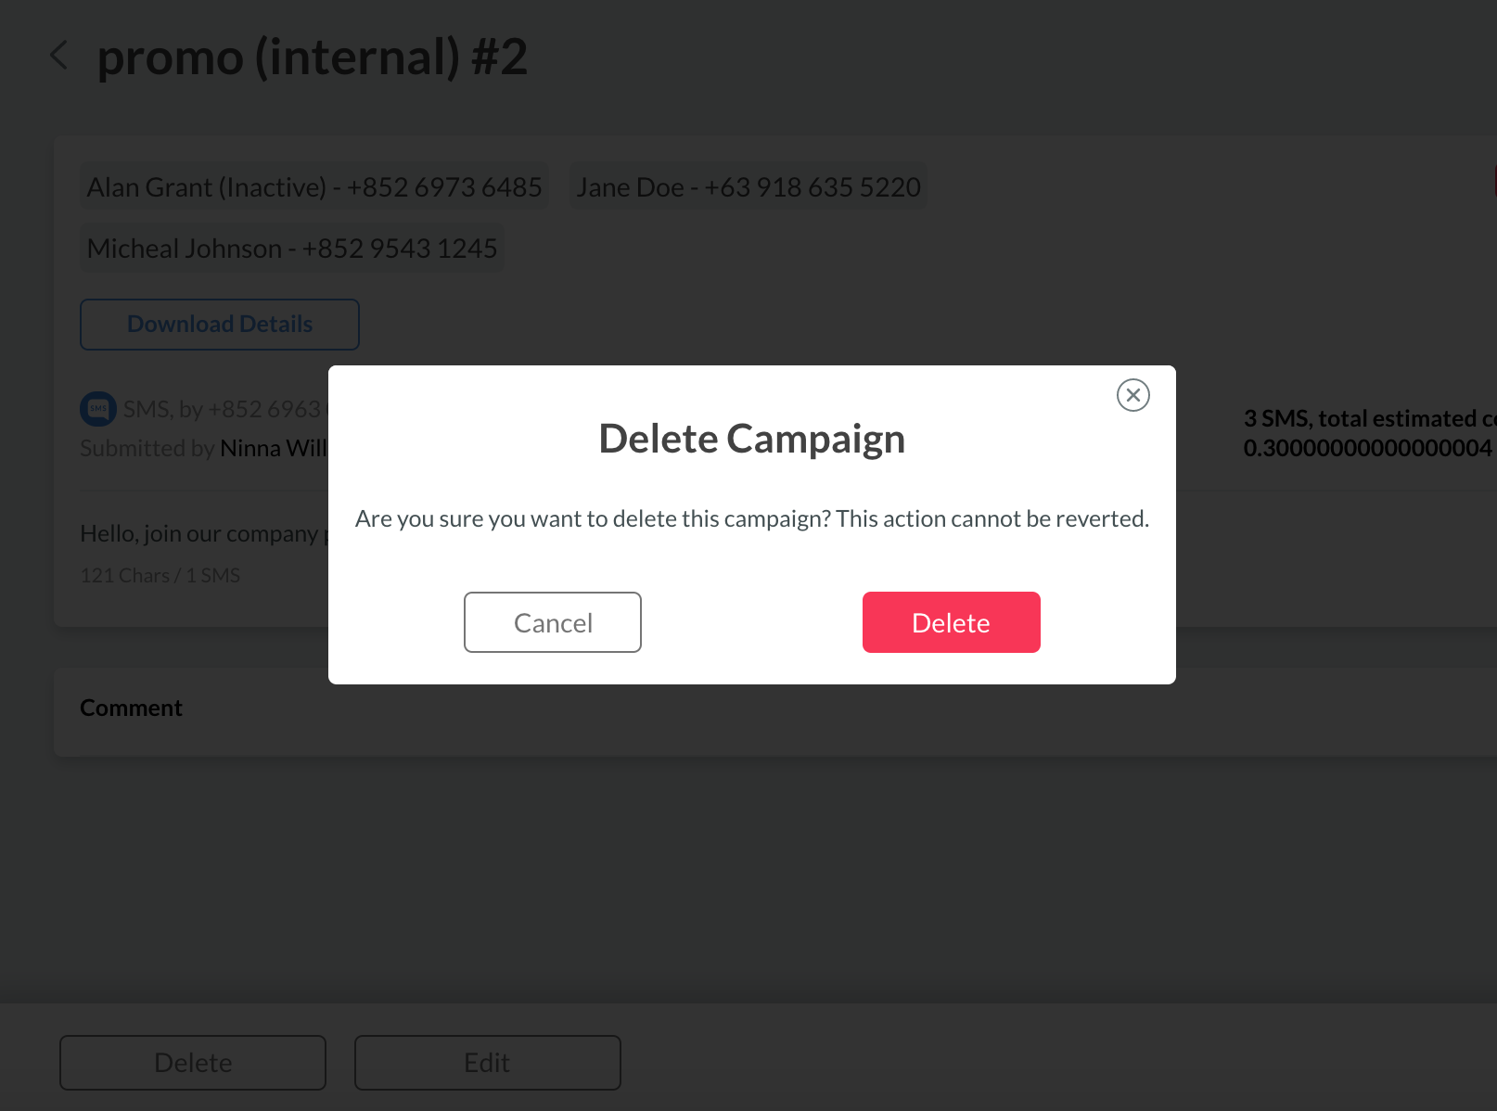Viewport: 1497px width, 1111px height.
Task: Click the Delete Campaign dialog heading
Action: pos(751,439)
